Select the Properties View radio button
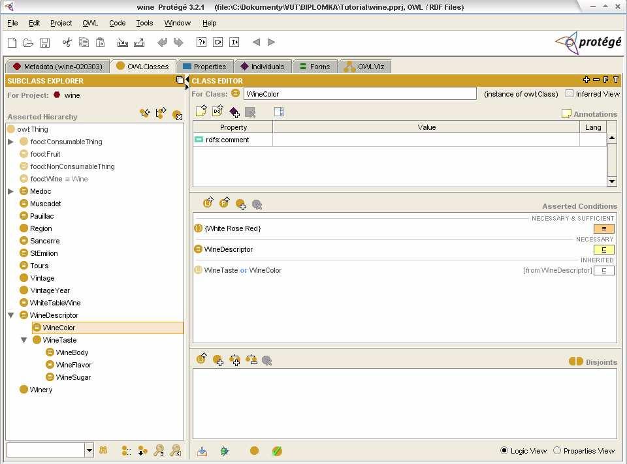 point(557,450)
